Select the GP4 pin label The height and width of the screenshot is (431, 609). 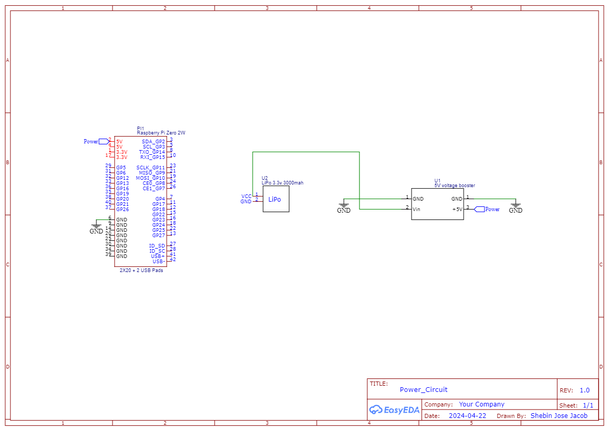click(x=160, y=199)
